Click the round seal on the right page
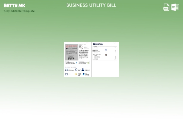This screenshot has height=119, width=183. (x=106, y=55)
